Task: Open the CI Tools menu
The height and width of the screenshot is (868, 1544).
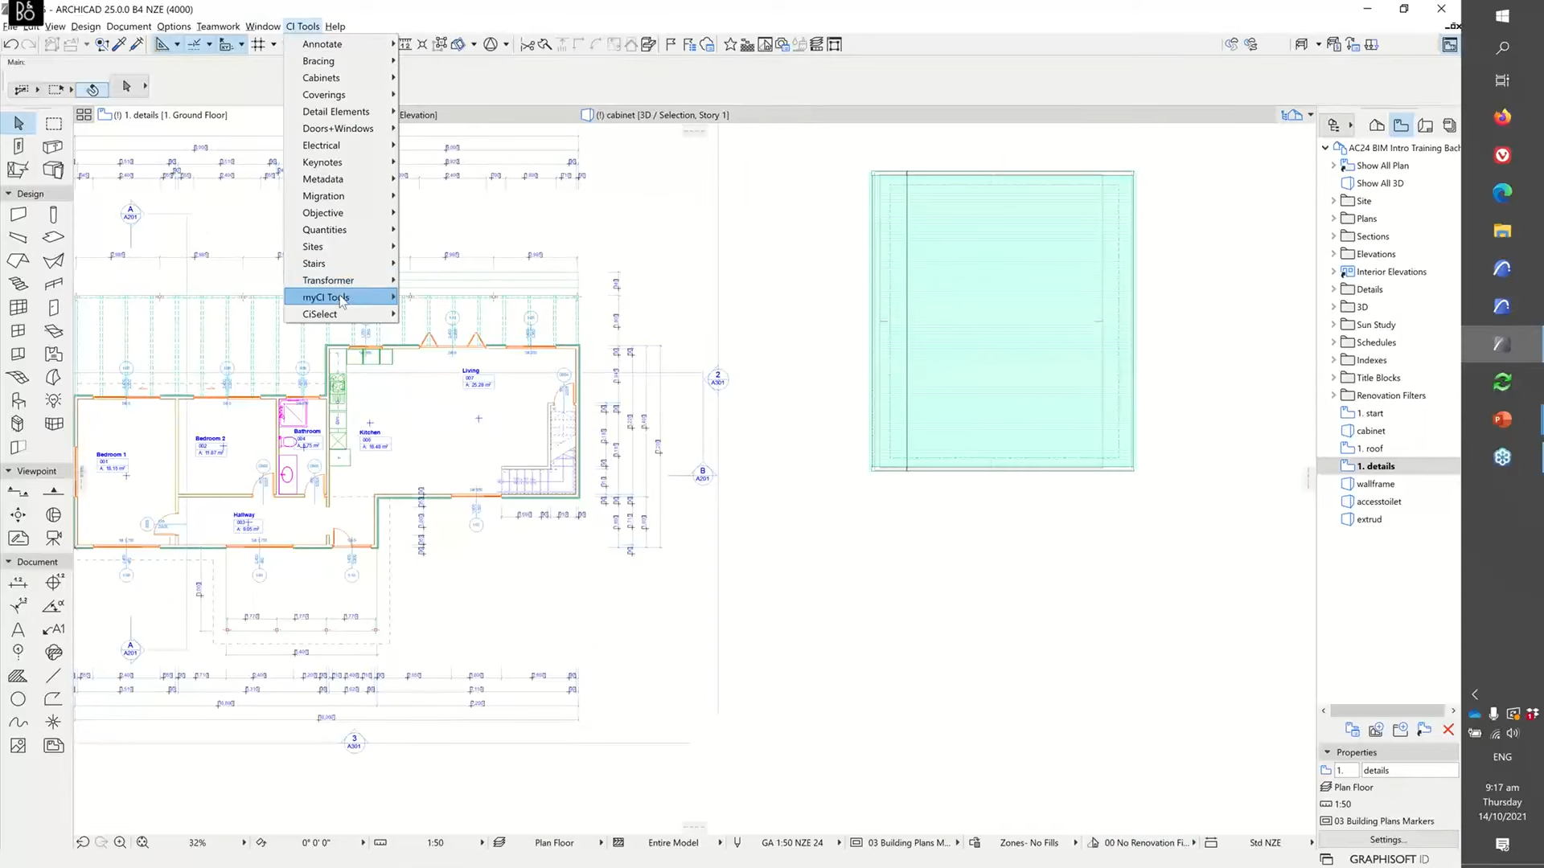Action: click(x=302, y=26)
